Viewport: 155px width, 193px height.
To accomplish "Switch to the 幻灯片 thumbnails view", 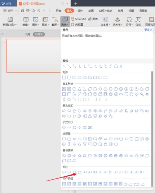I will (39, 34).
